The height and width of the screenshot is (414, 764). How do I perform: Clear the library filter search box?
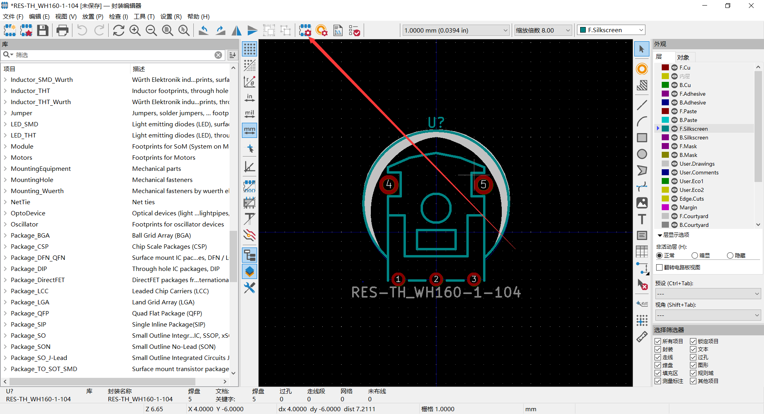coord(218,55)
